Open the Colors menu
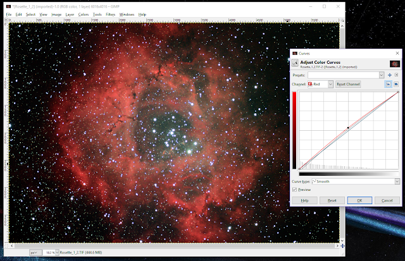The width and height of the screenshot is (405, 261). point(84,15)
